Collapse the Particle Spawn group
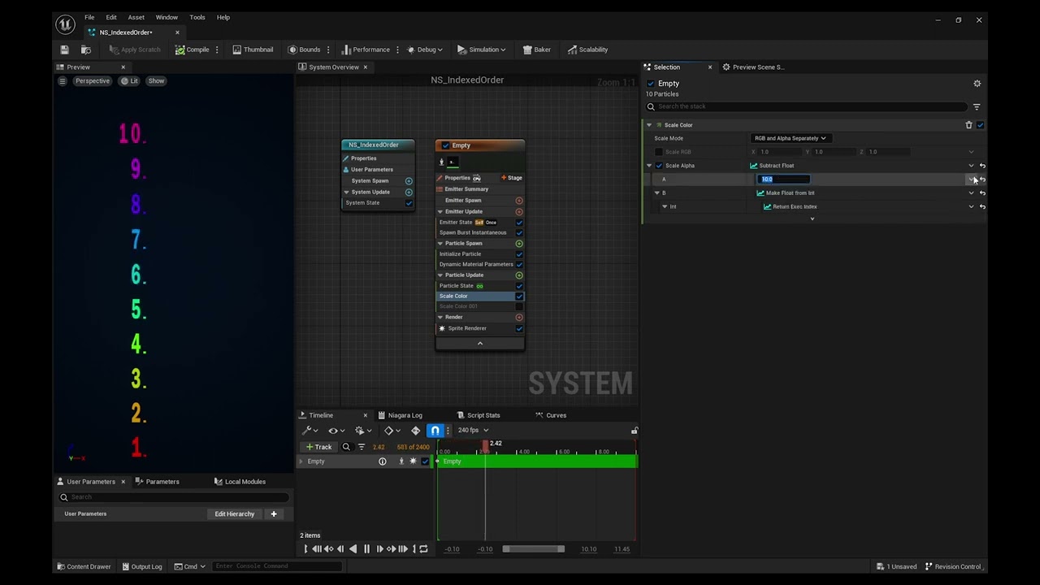Screen dimensions: 1040x585 pyautogui.click(x=440, y=244)
